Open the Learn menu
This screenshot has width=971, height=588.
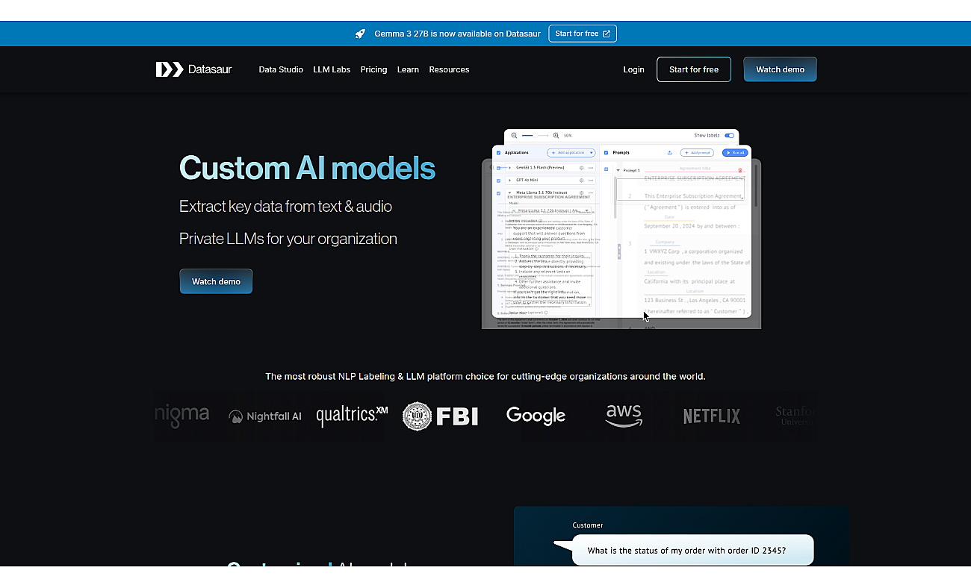click(408, 69)
